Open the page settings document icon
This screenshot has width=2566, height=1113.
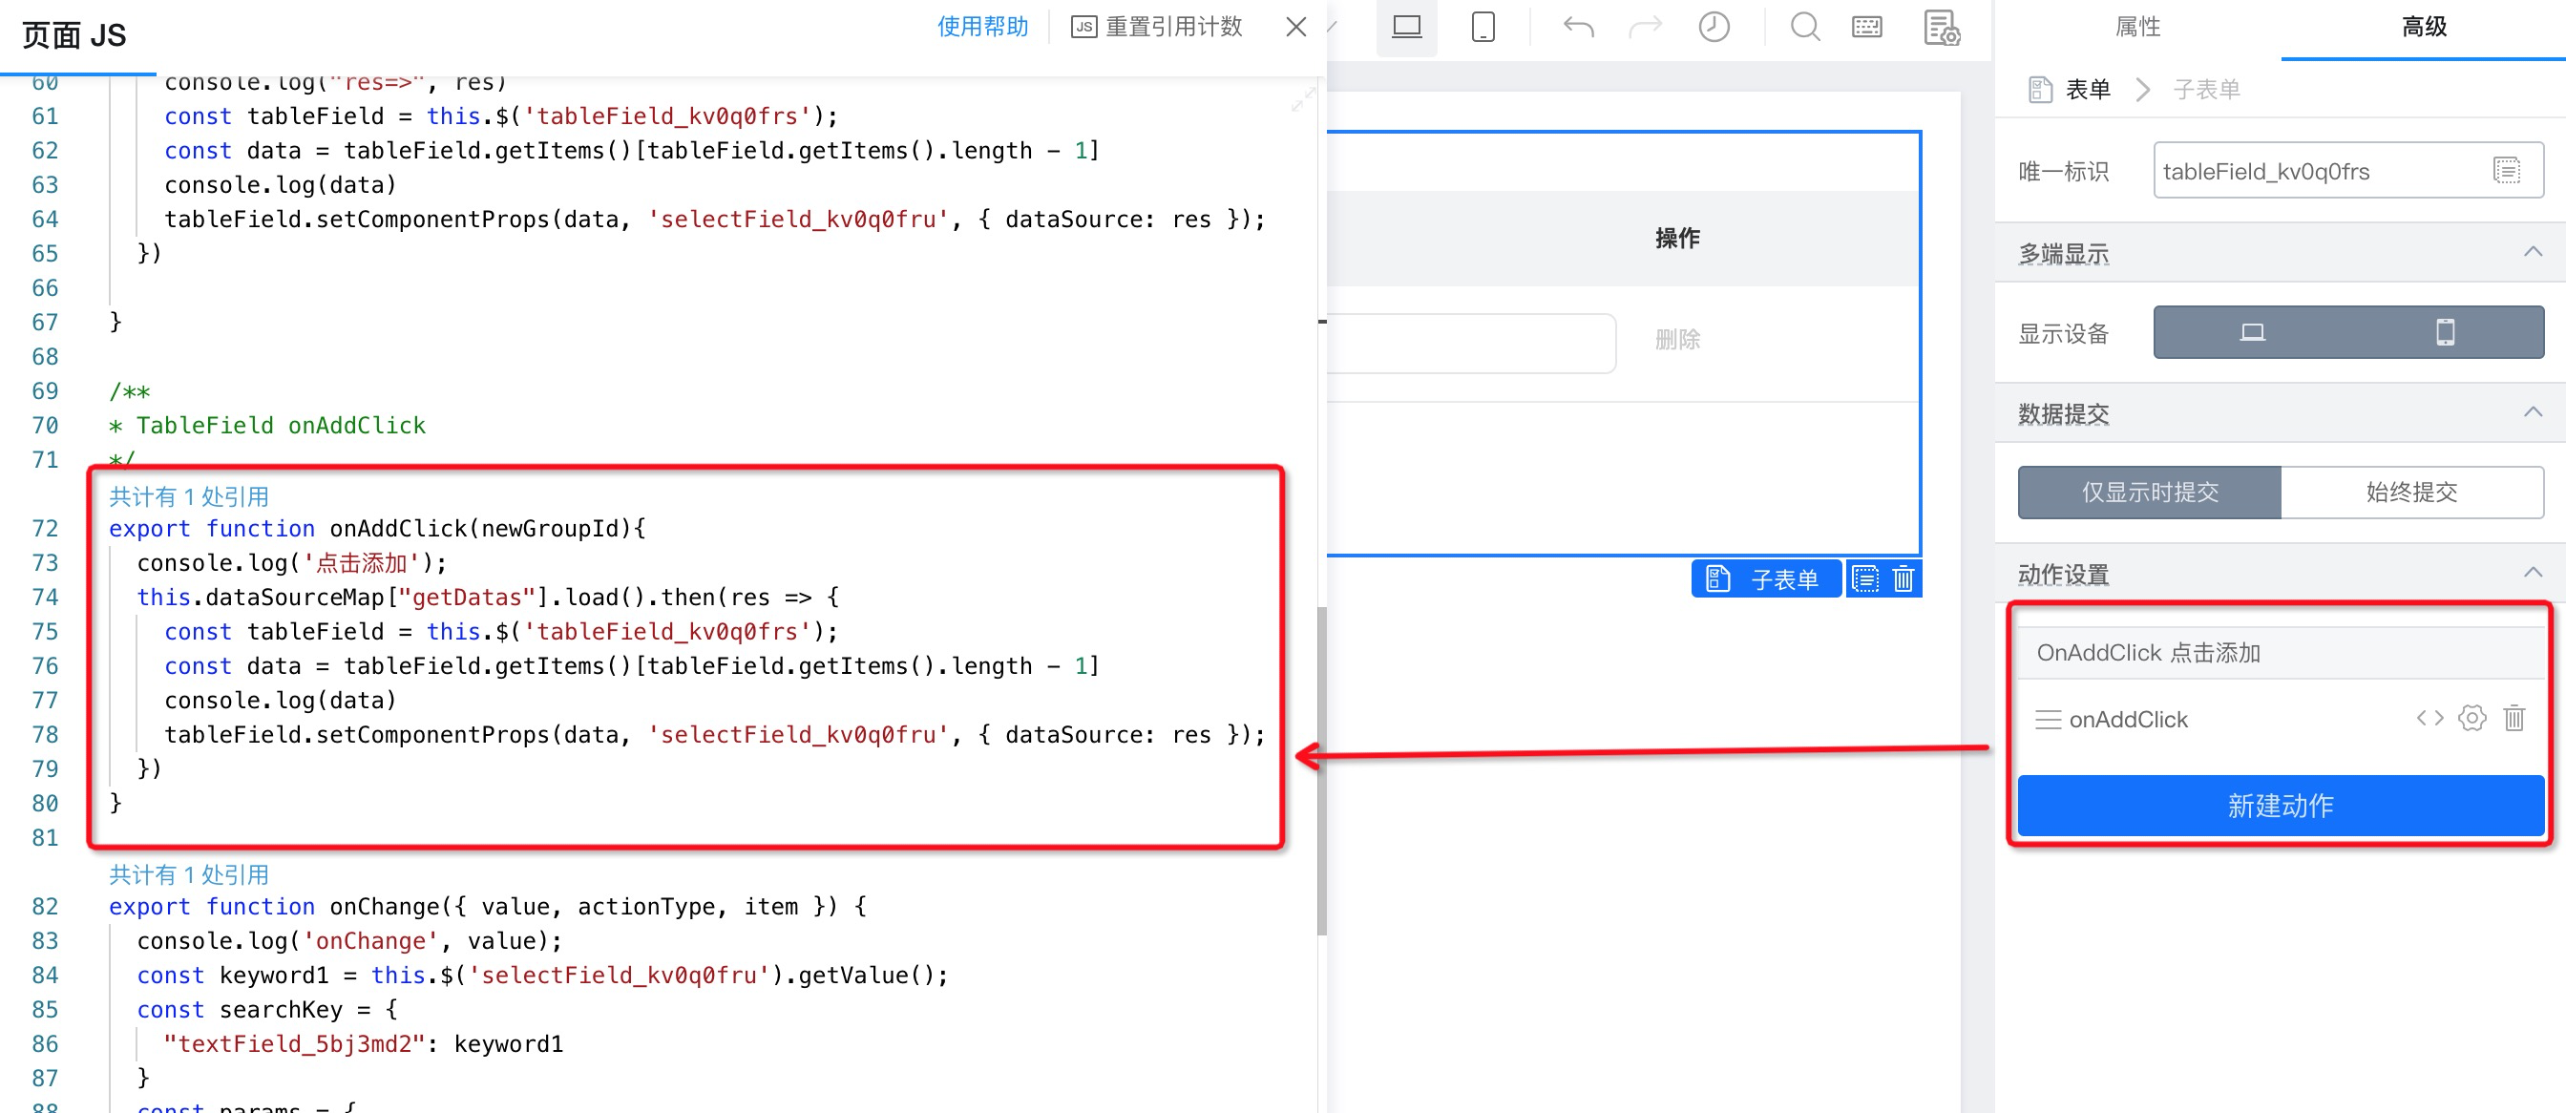1941,27
